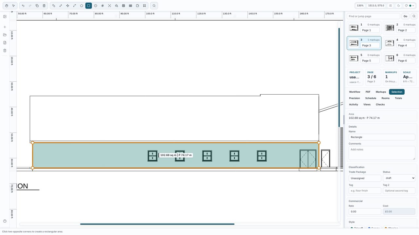Click the Name field containing Rectangle
419x235 pixels.
coord(382,137)
